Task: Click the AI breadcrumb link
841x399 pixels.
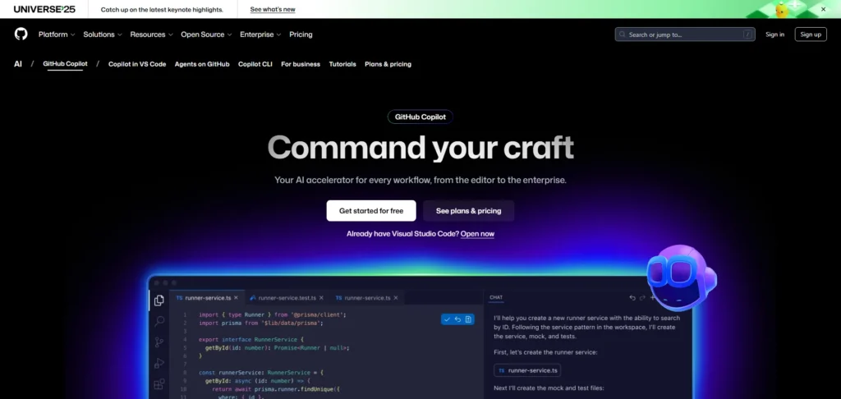Action: pos(18,64)
